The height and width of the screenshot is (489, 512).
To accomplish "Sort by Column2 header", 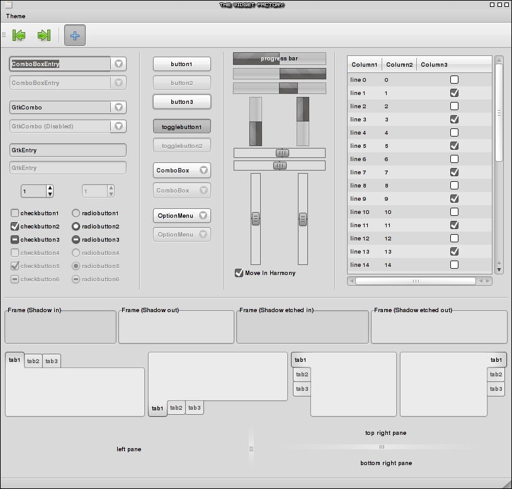I will tap(399, 65).
